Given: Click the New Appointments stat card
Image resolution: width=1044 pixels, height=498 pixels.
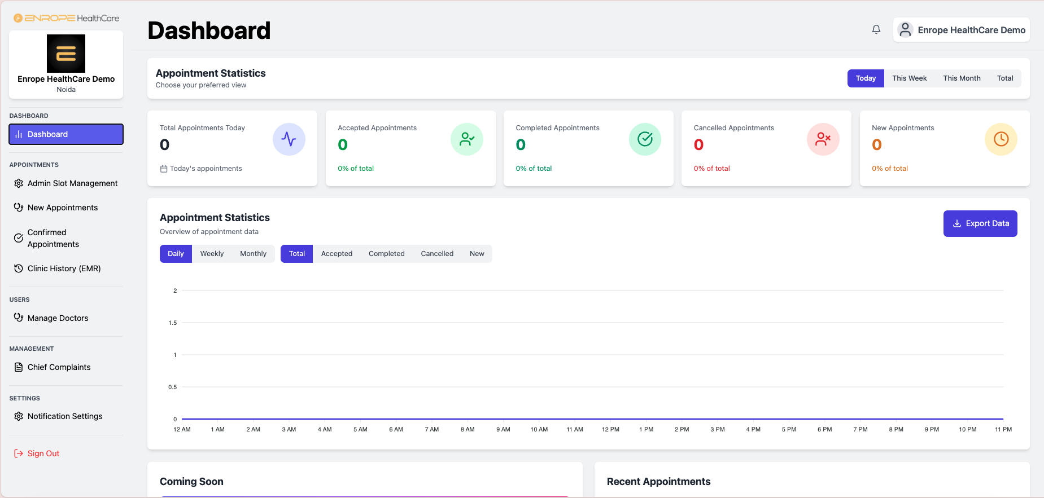Looking at the screenshot, I should click(x=945, y=148).
